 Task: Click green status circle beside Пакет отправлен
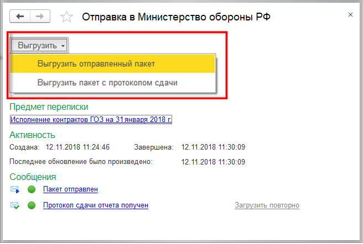32,189
